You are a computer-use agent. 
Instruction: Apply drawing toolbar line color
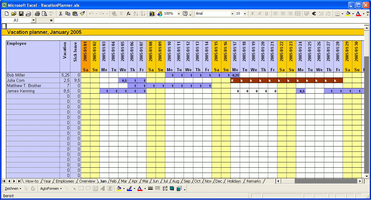tap(129, 188)
